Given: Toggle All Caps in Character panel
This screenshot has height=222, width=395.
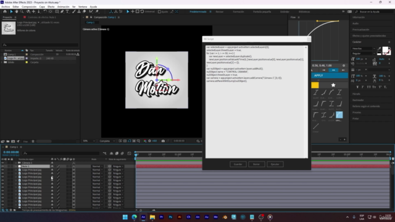Looking at the screenshot, I should click(x=368, y=87).
